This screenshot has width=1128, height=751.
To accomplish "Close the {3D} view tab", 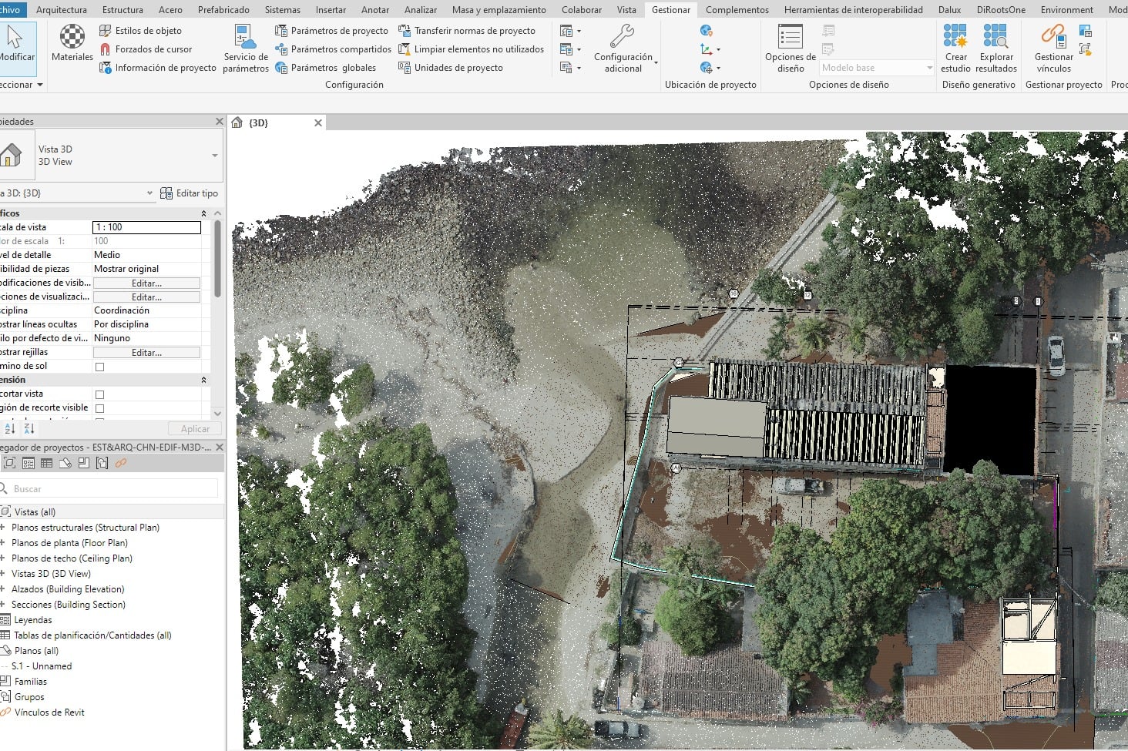I will pyautogui.click(x=318, y=122).
